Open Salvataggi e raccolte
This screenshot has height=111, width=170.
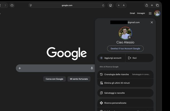click(125, 93)
